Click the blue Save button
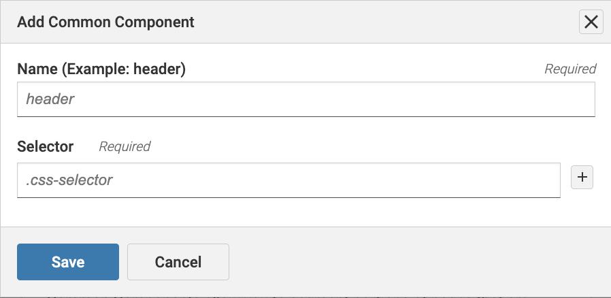The image size is (611, 298). [68, 262]
